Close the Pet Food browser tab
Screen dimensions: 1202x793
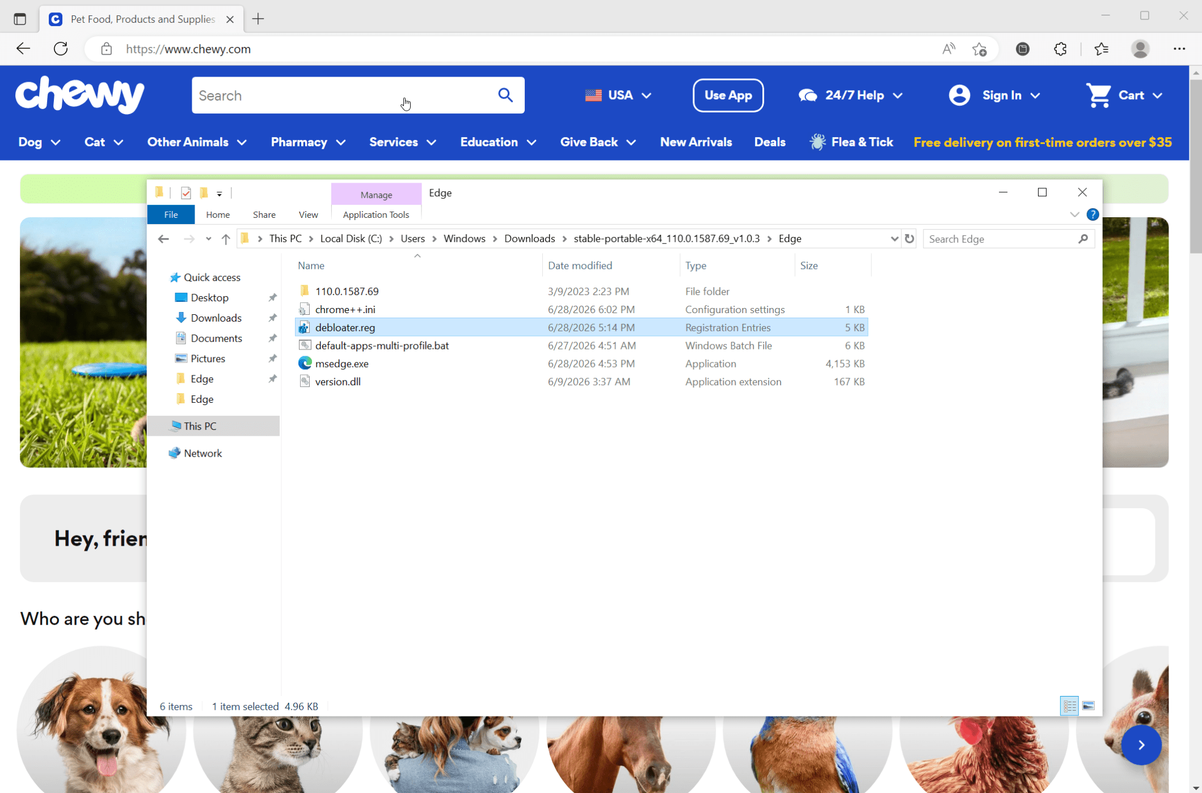(x=230, y=19)
